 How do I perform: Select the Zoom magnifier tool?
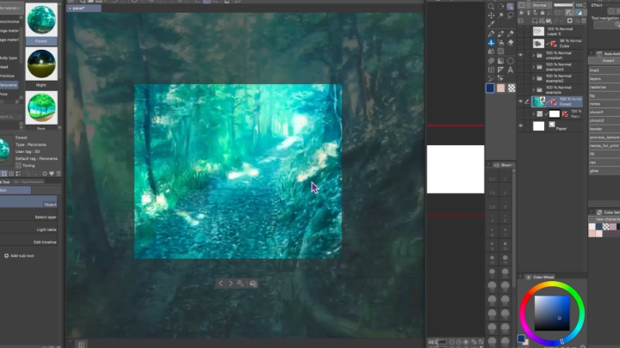(x=492, y=4)
